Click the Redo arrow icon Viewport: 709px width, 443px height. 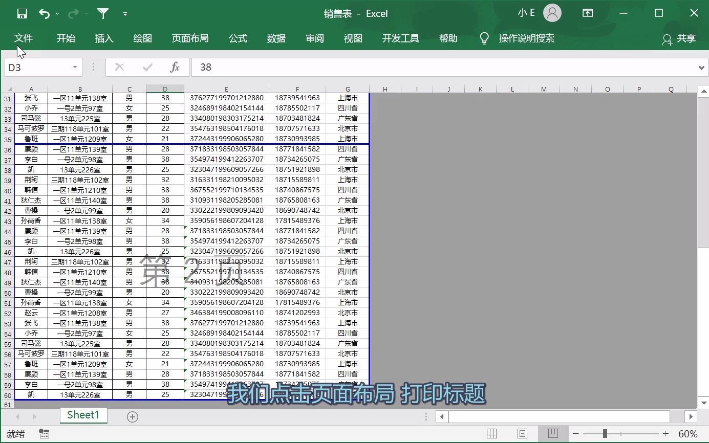[74, 14]
